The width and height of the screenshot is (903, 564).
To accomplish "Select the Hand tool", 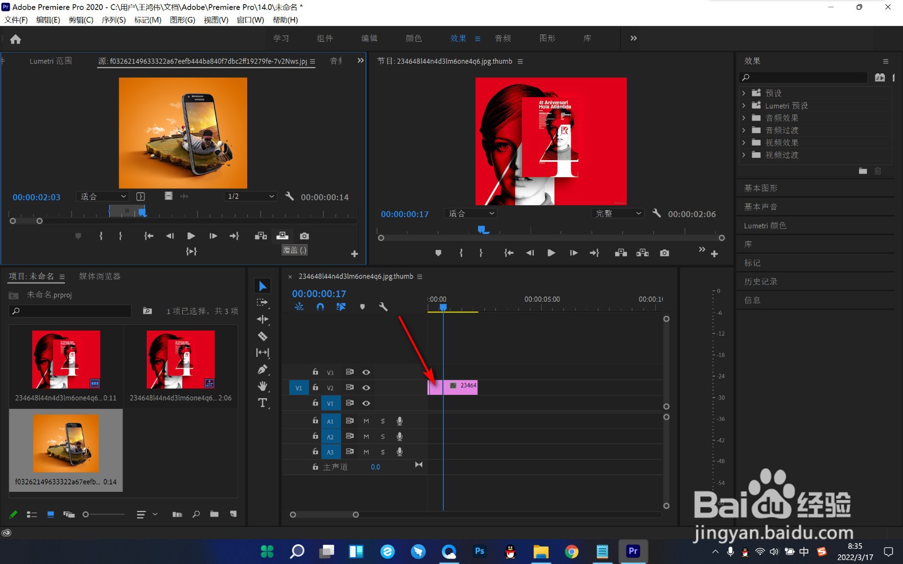I will pyautogui.click(x=262, y=386).
